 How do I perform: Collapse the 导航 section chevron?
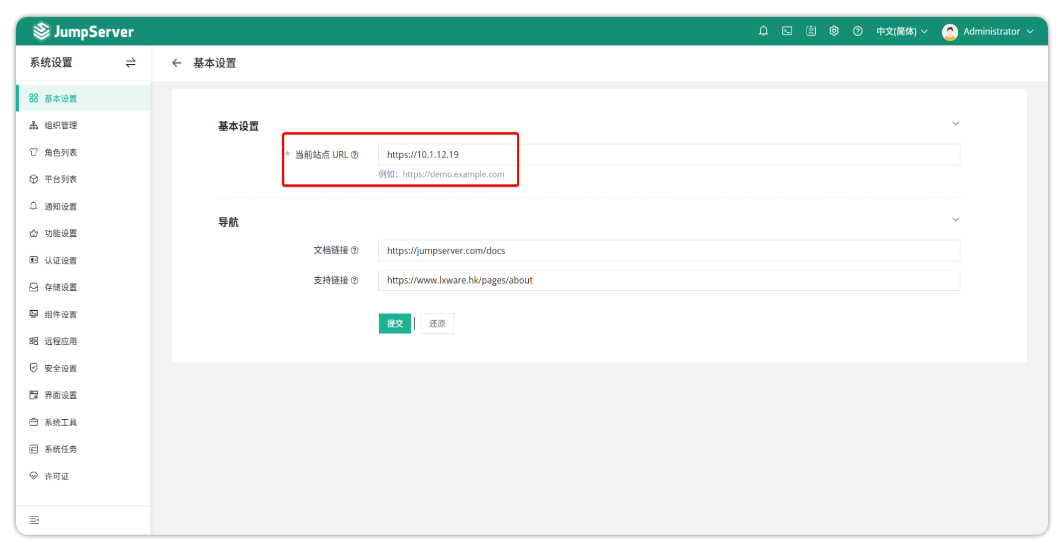pyautogui.click(x=955, y=220)
